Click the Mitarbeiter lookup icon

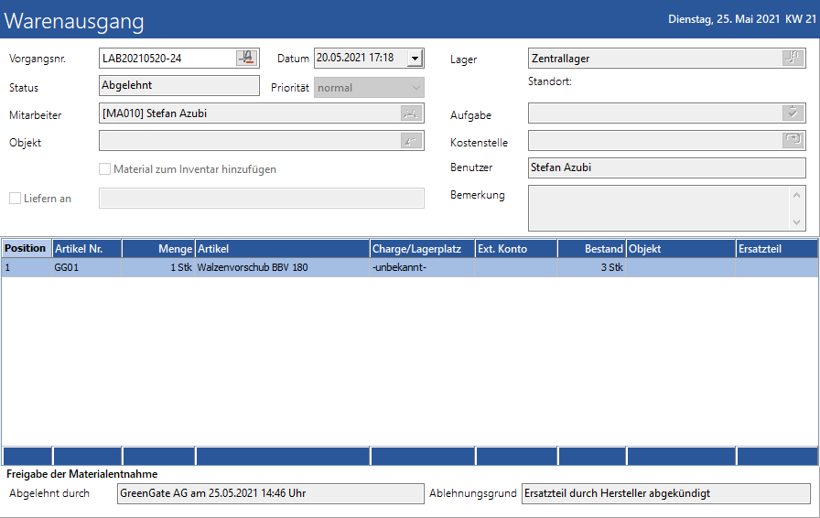coord(411,113)
